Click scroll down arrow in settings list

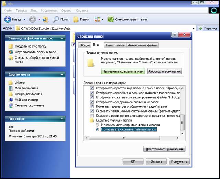[x=183, y=133]
